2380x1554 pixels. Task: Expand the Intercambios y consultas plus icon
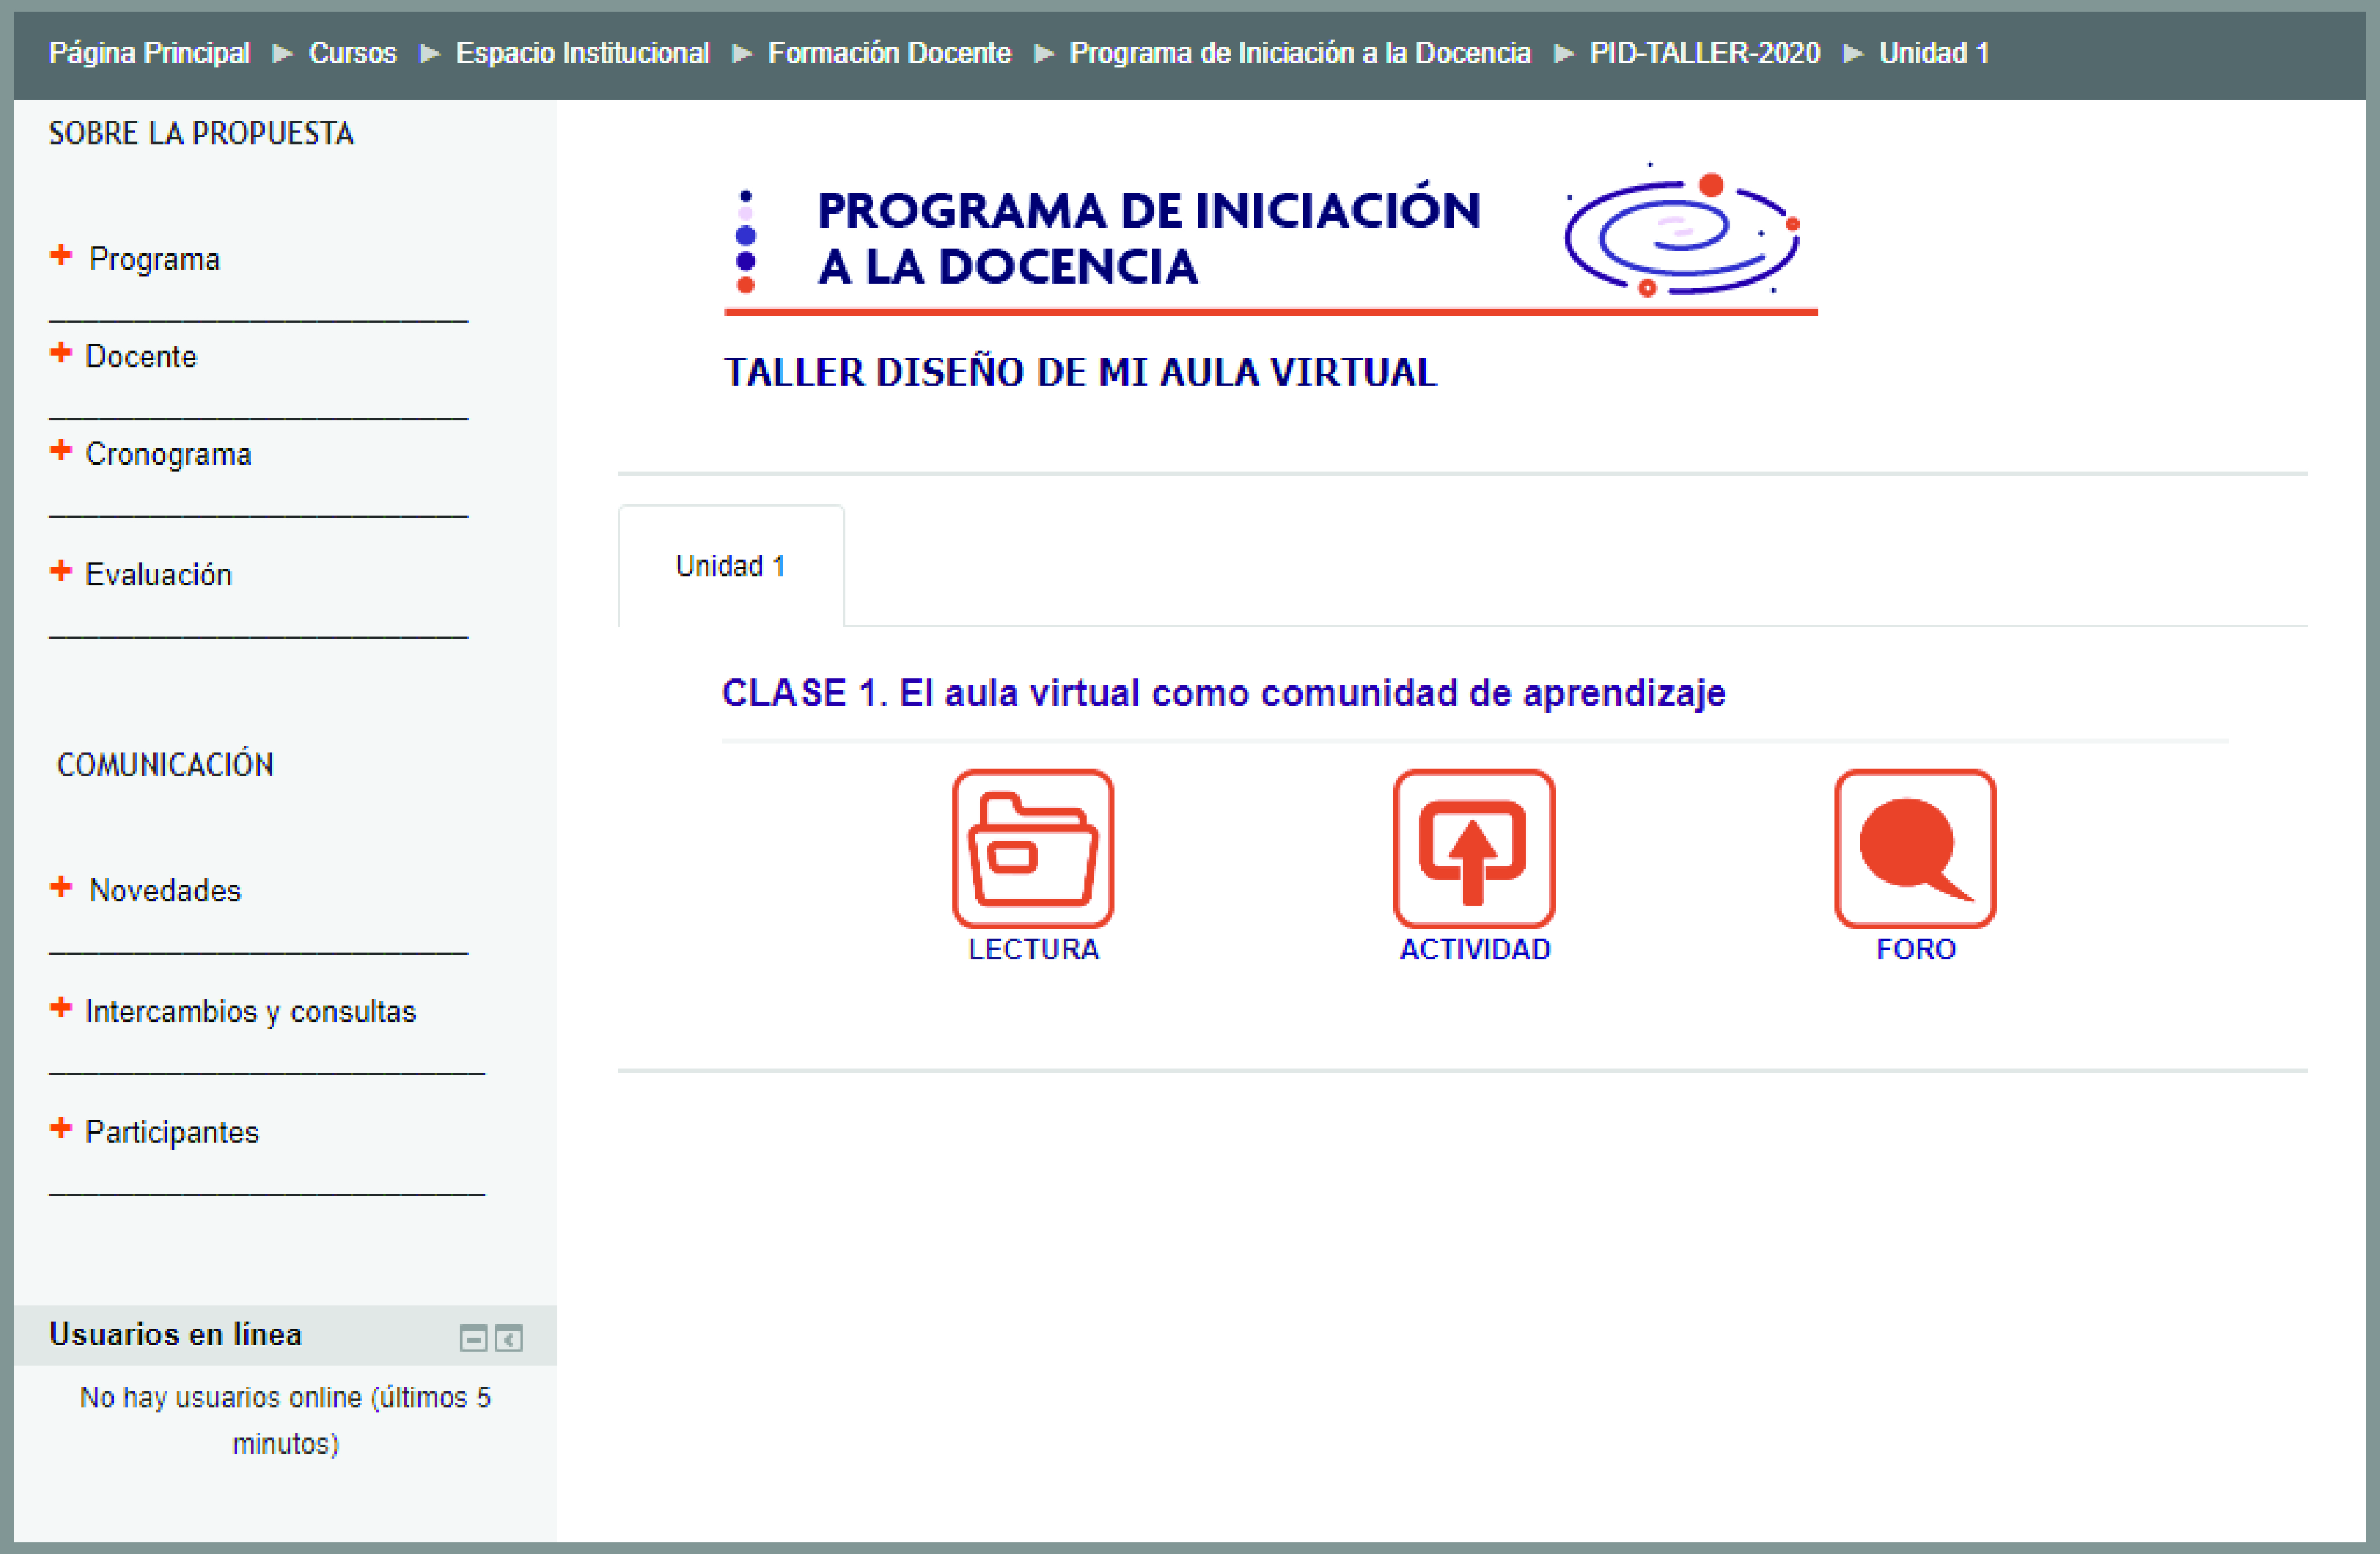click(61, 1007)
